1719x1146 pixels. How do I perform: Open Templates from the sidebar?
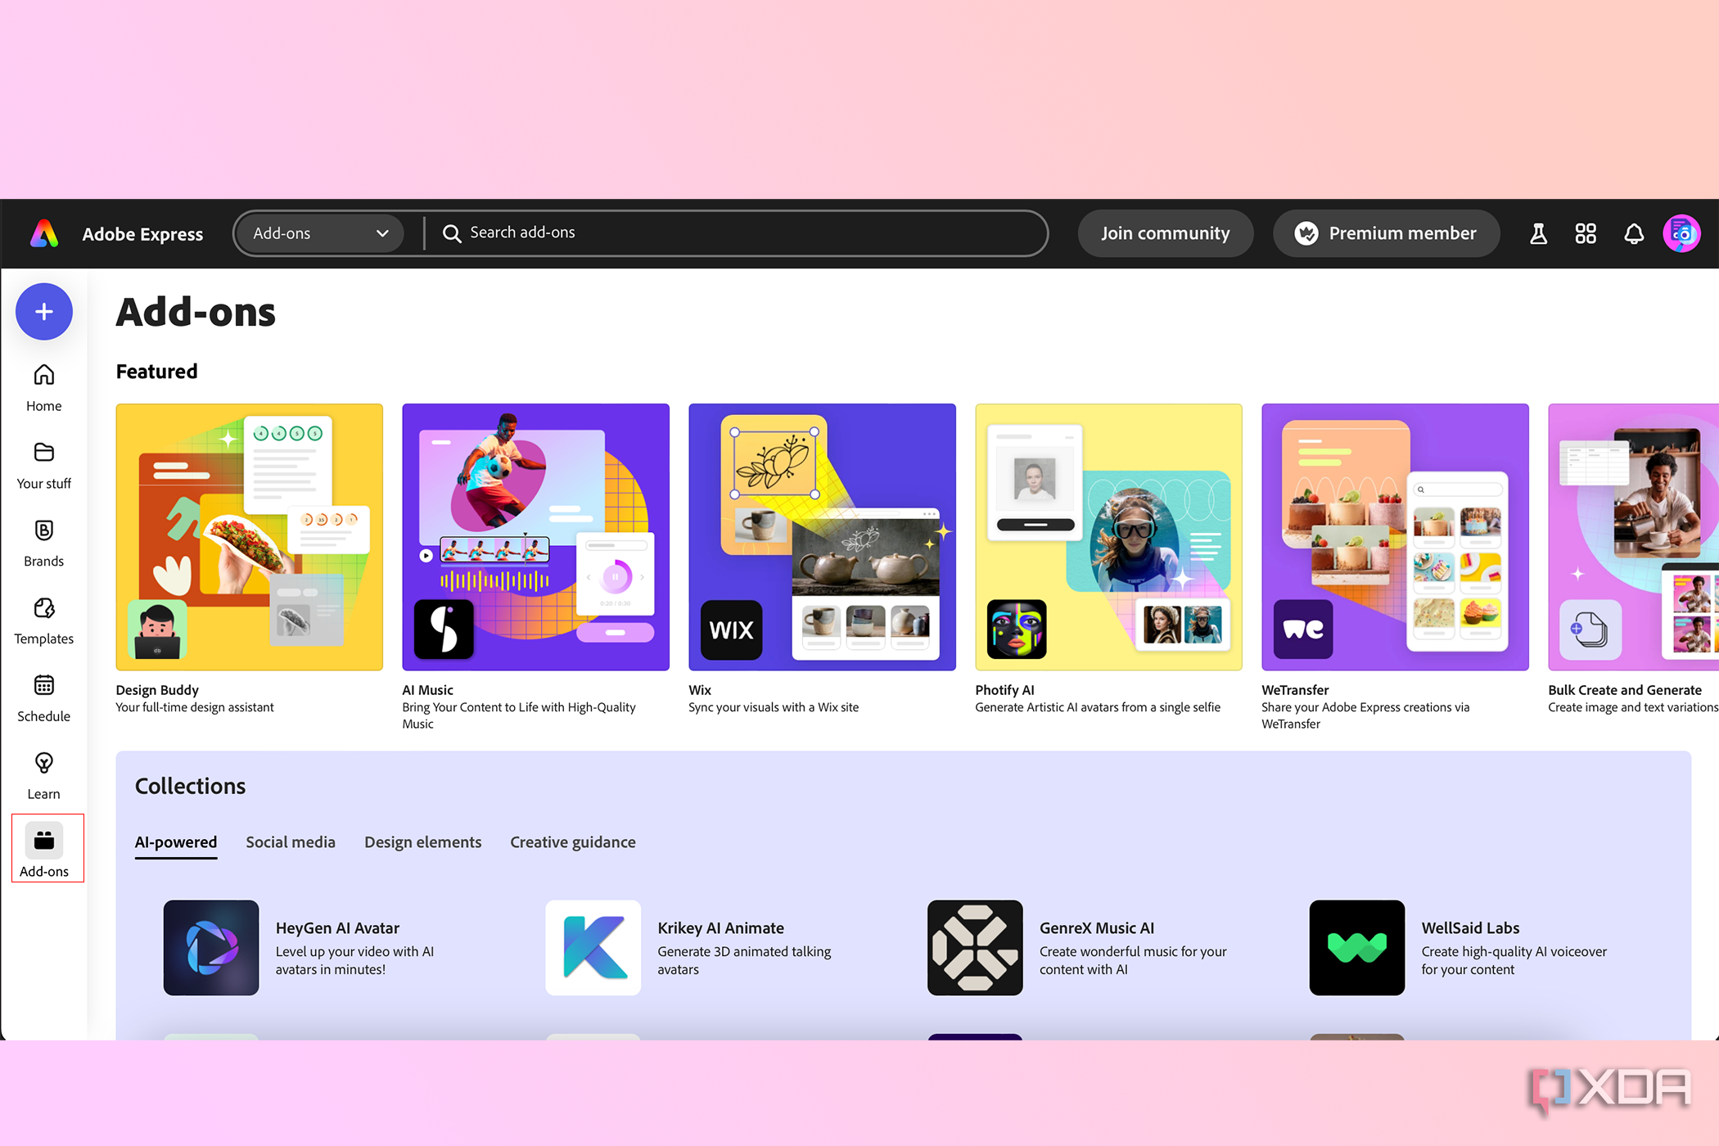coord(44,622)
